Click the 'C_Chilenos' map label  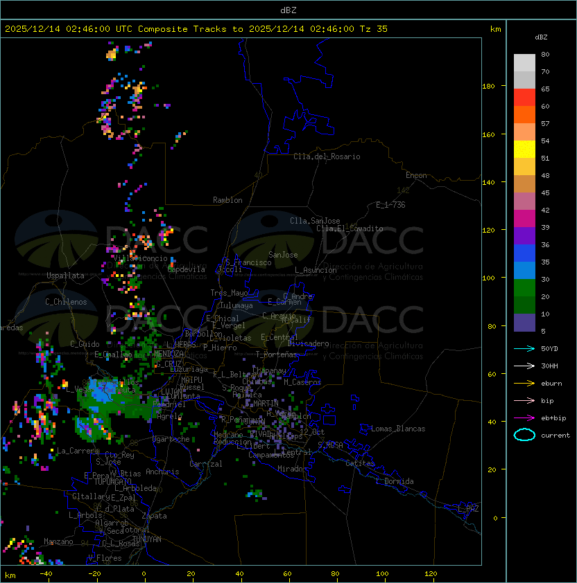click(x=66, y=302)
